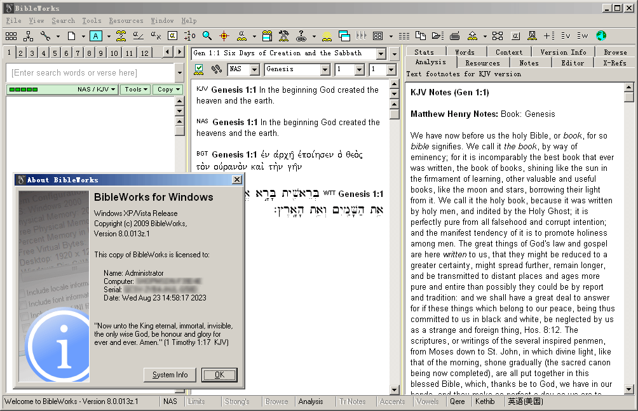638x411 pixels.
Task: Click the four-pane layout icon
Action: [378, 36]
